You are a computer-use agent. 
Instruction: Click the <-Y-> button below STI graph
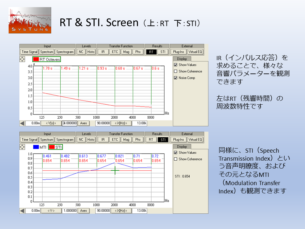coord(51,211)
